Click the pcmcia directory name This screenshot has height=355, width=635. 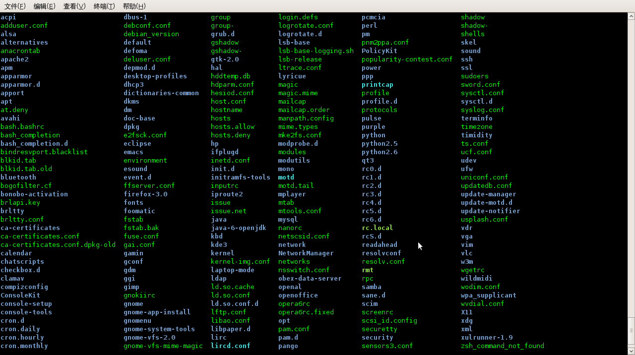click(374, 17)
